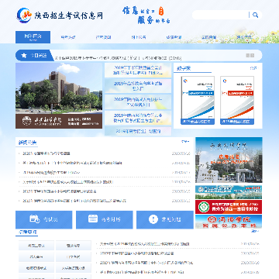This screenshot has height=279, width=279.
Task: Click the exclamation mark icon blue button
Action: tap(165, 219)
